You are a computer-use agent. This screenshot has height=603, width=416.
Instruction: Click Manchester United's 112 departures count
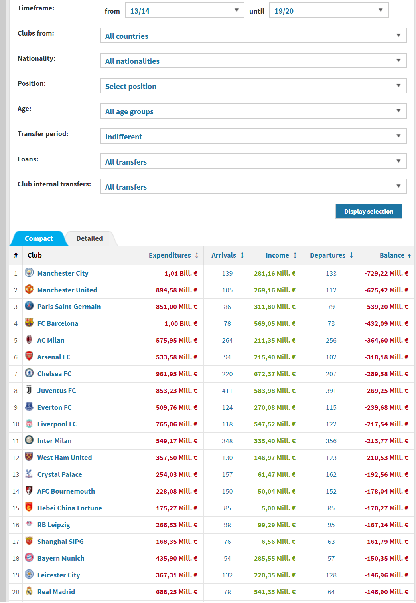pos(331,290)
